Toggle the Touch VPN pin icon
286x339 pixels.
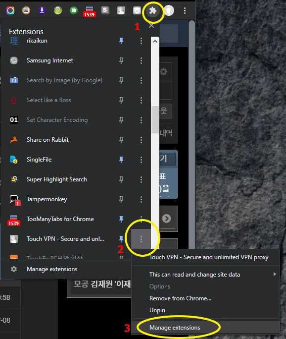tap(121, 239)
